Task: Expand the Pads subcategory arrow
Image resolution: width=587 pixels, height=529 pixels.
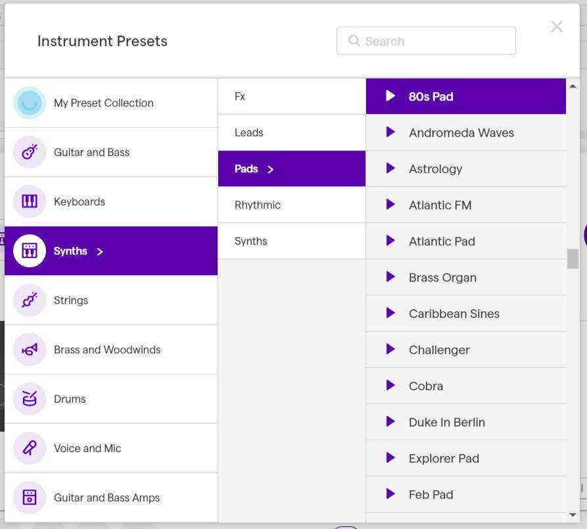Action: (x=270, y=169)
